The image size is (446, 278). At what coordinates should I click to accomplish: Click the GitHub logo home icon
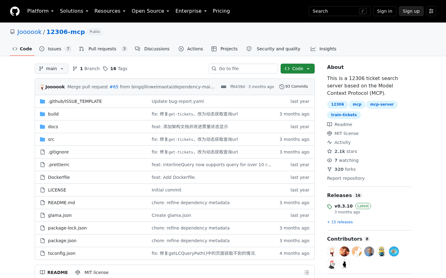tap(15, 11)
